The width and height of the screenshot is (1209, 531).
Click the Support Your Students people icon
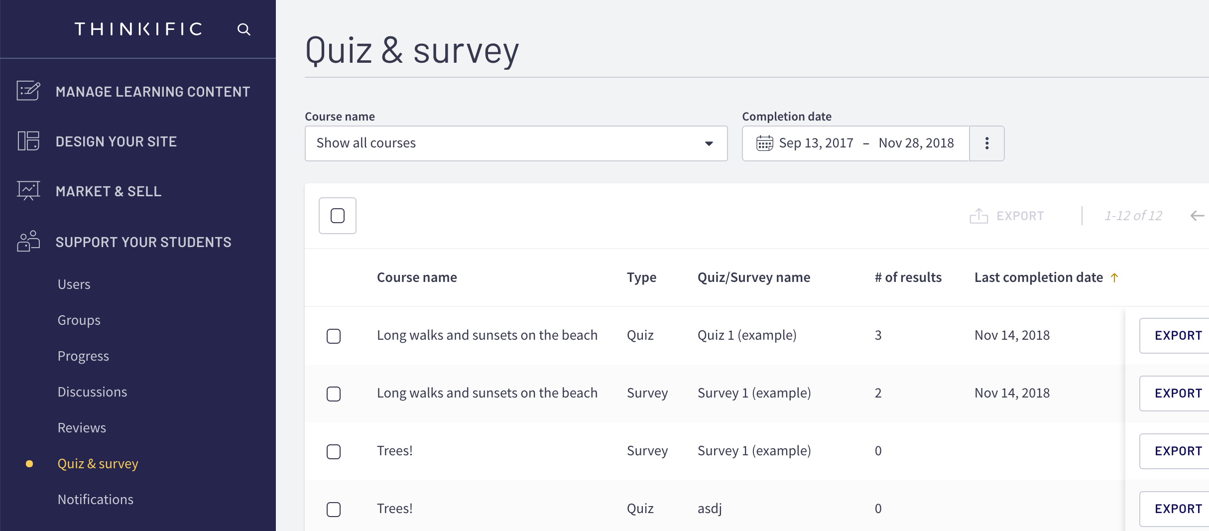(28, 242)
